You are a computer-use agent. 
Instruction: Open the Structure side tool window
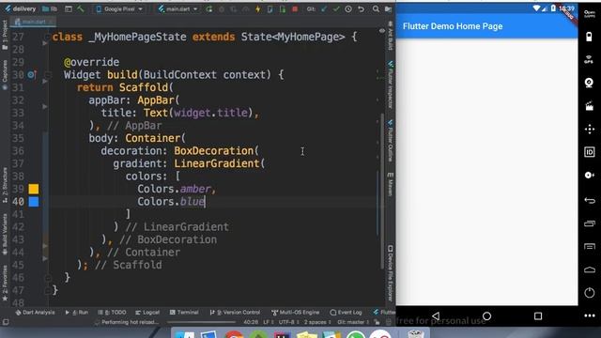coord(5,185)
